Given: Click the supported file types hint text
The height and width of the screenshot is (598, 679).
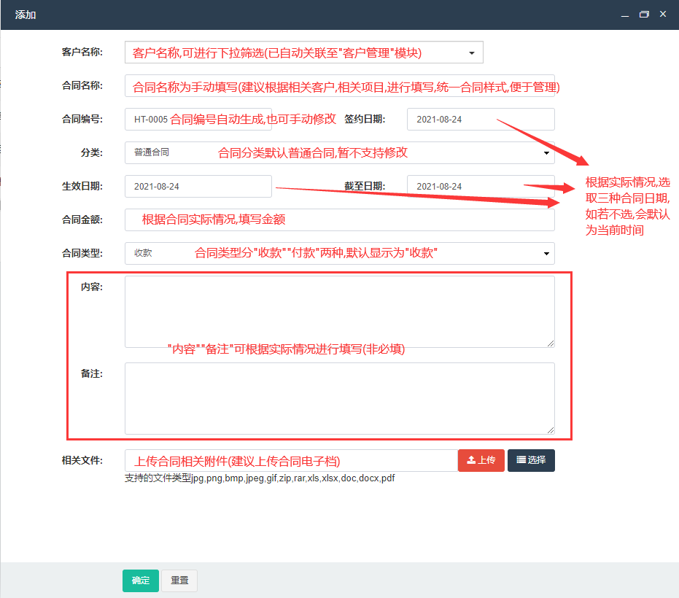Looking at the screenshot, I should tap(260, 478).
